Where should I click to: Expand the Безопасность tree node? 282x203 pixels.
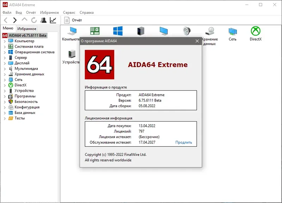tap(5, 102)
